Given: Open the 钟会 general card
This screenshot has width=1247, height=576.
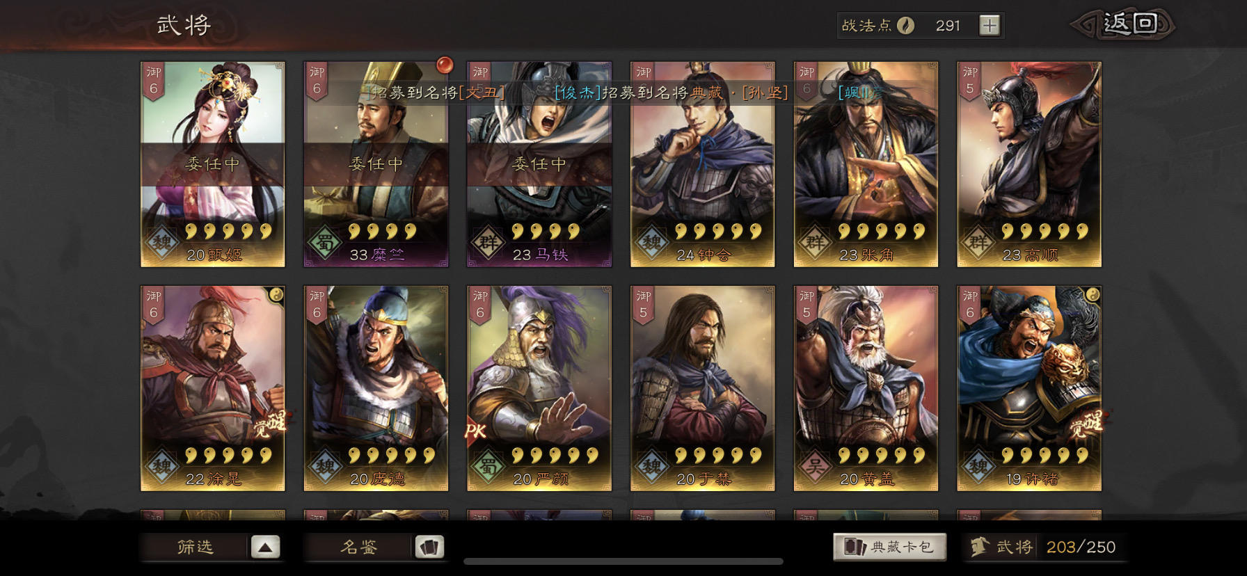Looking at the screenshot, I should tap(703, 164).
